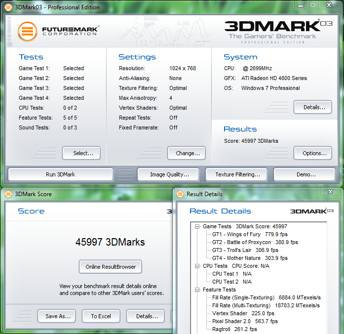Close the Result Details window
Viewport: 344px width, 334px height.
pyautogui.click(x=330, y=192)
